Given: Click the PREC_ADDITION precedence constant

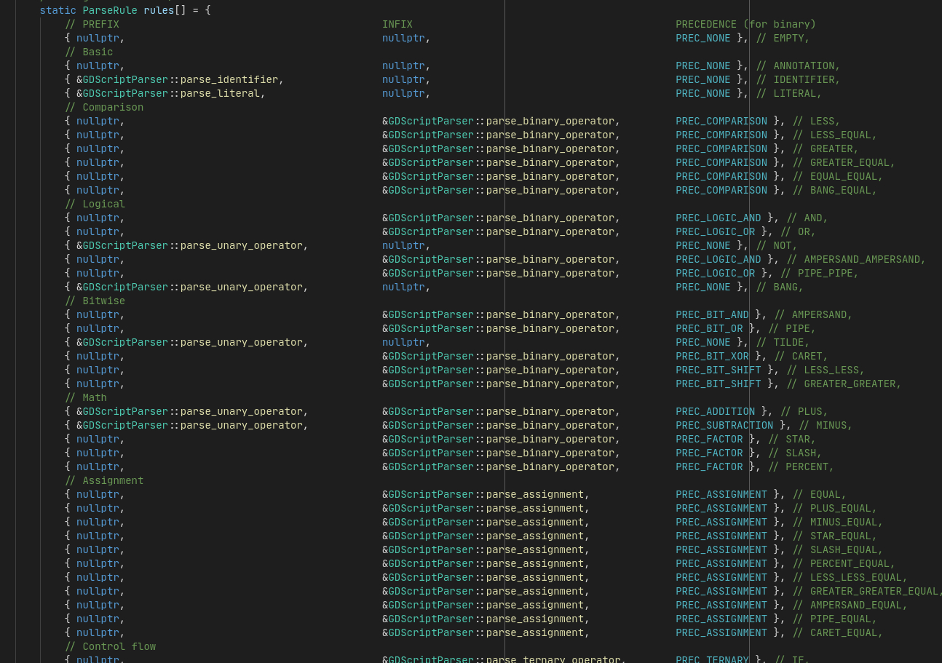Looking at the screenshot, I should coord(718,411).
